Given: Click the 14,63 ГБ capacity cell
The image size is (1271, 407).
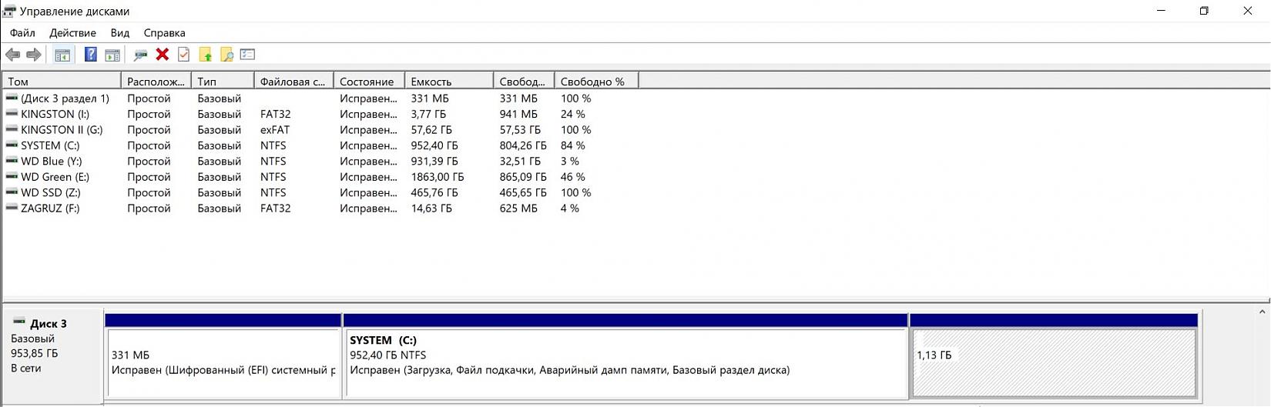Looking at the screenshot, I should (431, 208).
